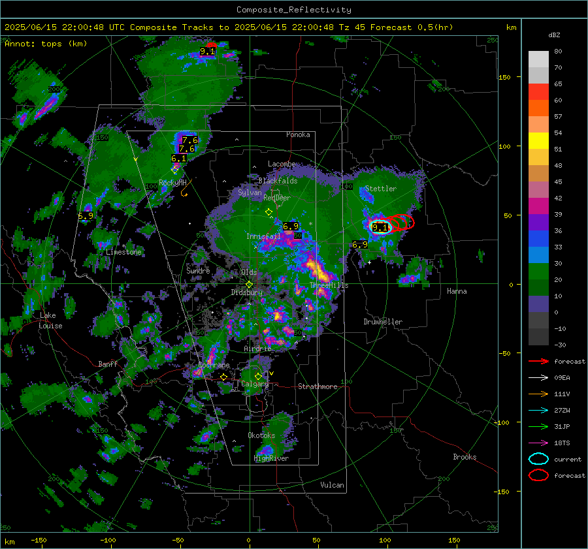Click the yellow diamond at the radar center by Didsbury
This screenshot has height=549, width=588.
click(249, 285)
